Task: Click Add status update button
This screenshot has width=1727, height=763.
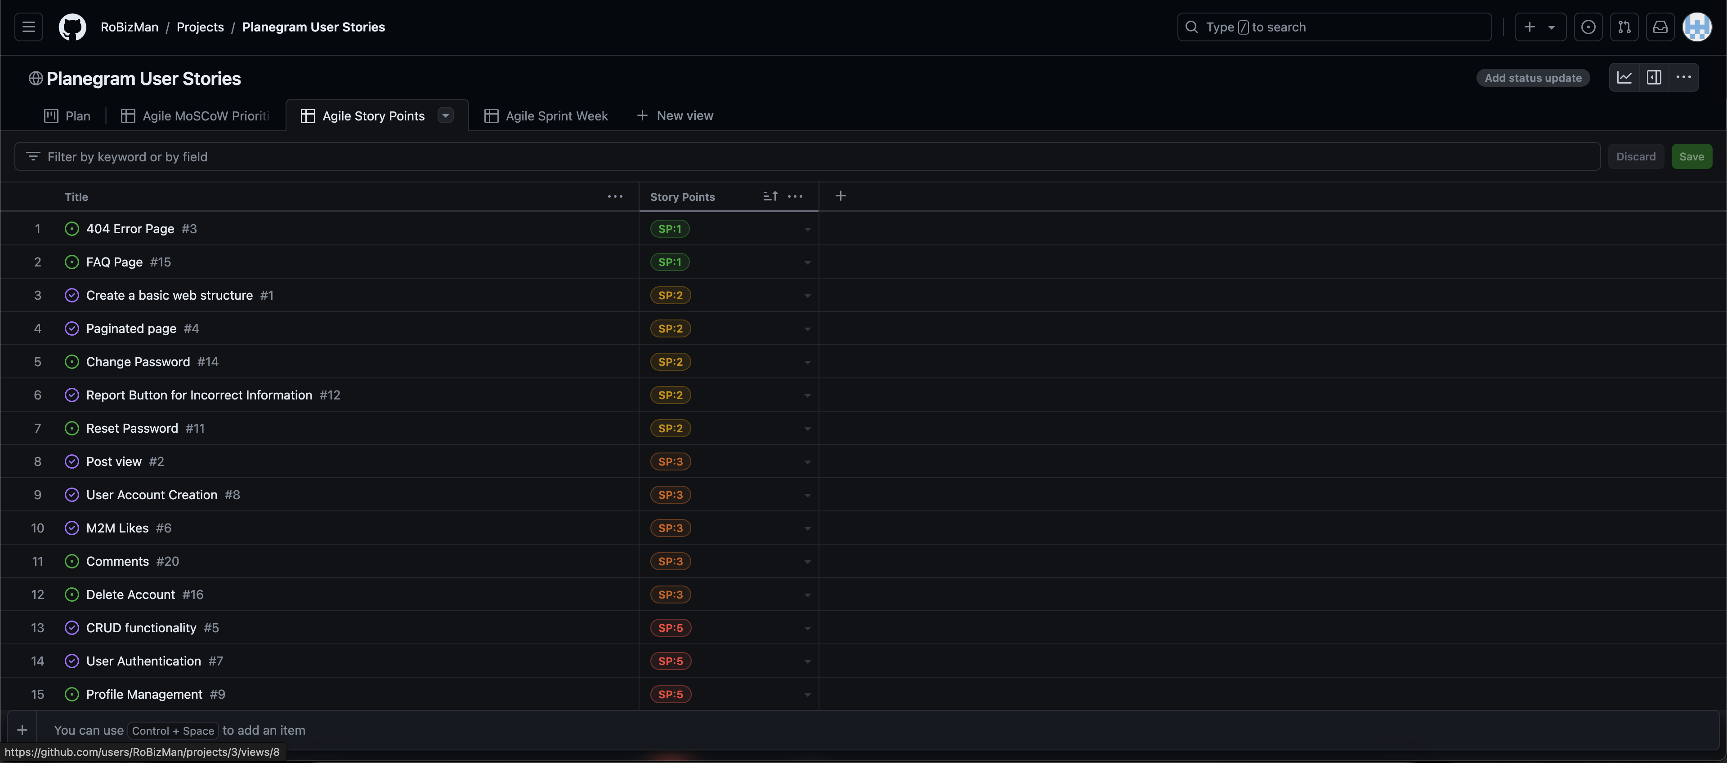Action: (x=1533, y=78)
